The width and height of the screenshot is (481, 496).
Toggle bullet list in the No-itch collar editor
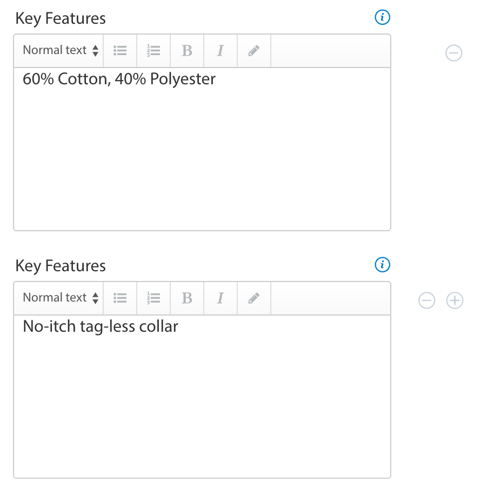pos(120,298)
